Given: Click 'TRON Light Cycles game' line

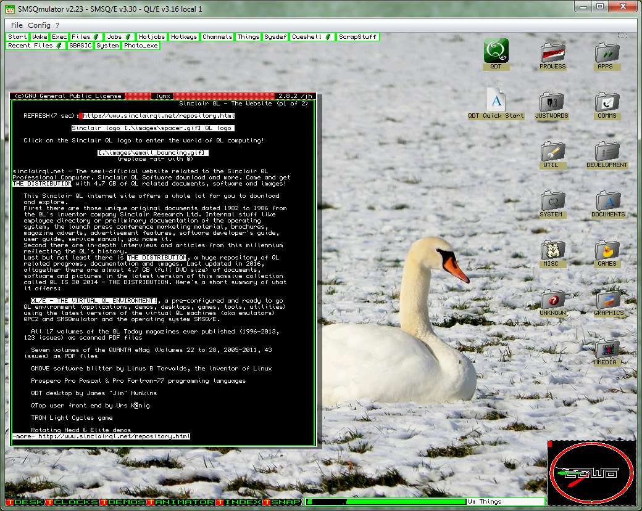Looking at the screenshot, I should 72,418.
